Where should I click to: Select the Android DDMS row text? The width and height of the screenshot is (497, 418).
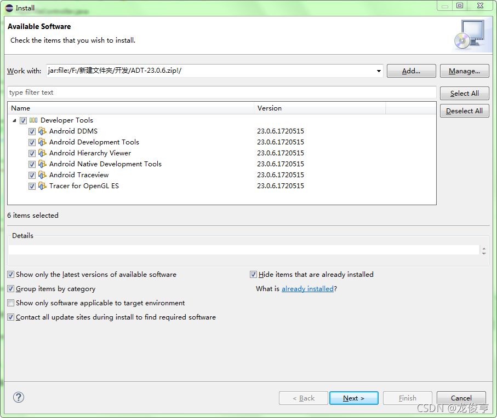click(73, 131)
